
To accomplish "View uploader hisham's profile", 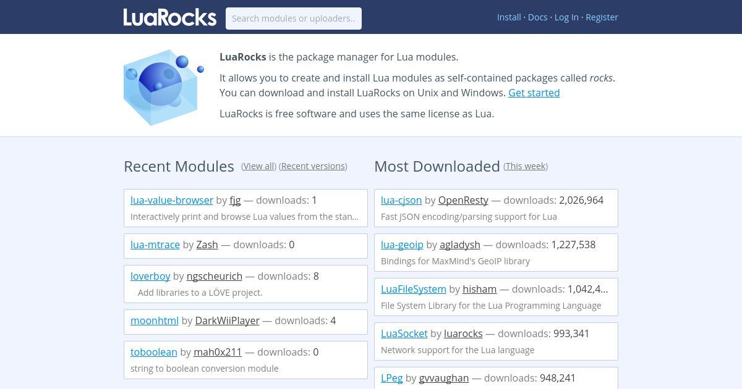I will point(480,289).
